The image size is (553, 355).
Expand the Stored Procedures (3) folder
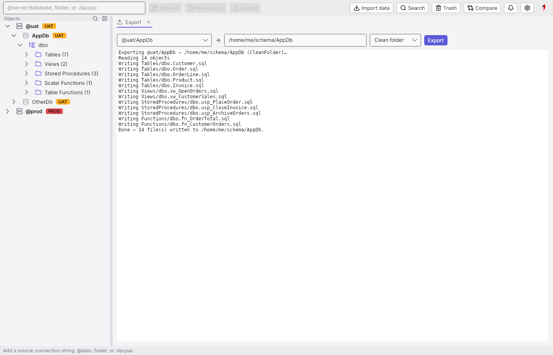26,73
